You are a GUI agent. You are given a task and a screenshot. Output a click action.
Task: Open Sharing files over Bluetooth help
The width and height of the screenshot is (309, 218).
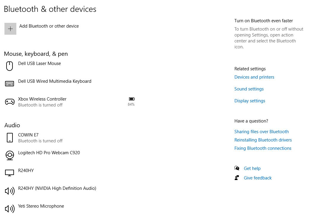point(261,132)
